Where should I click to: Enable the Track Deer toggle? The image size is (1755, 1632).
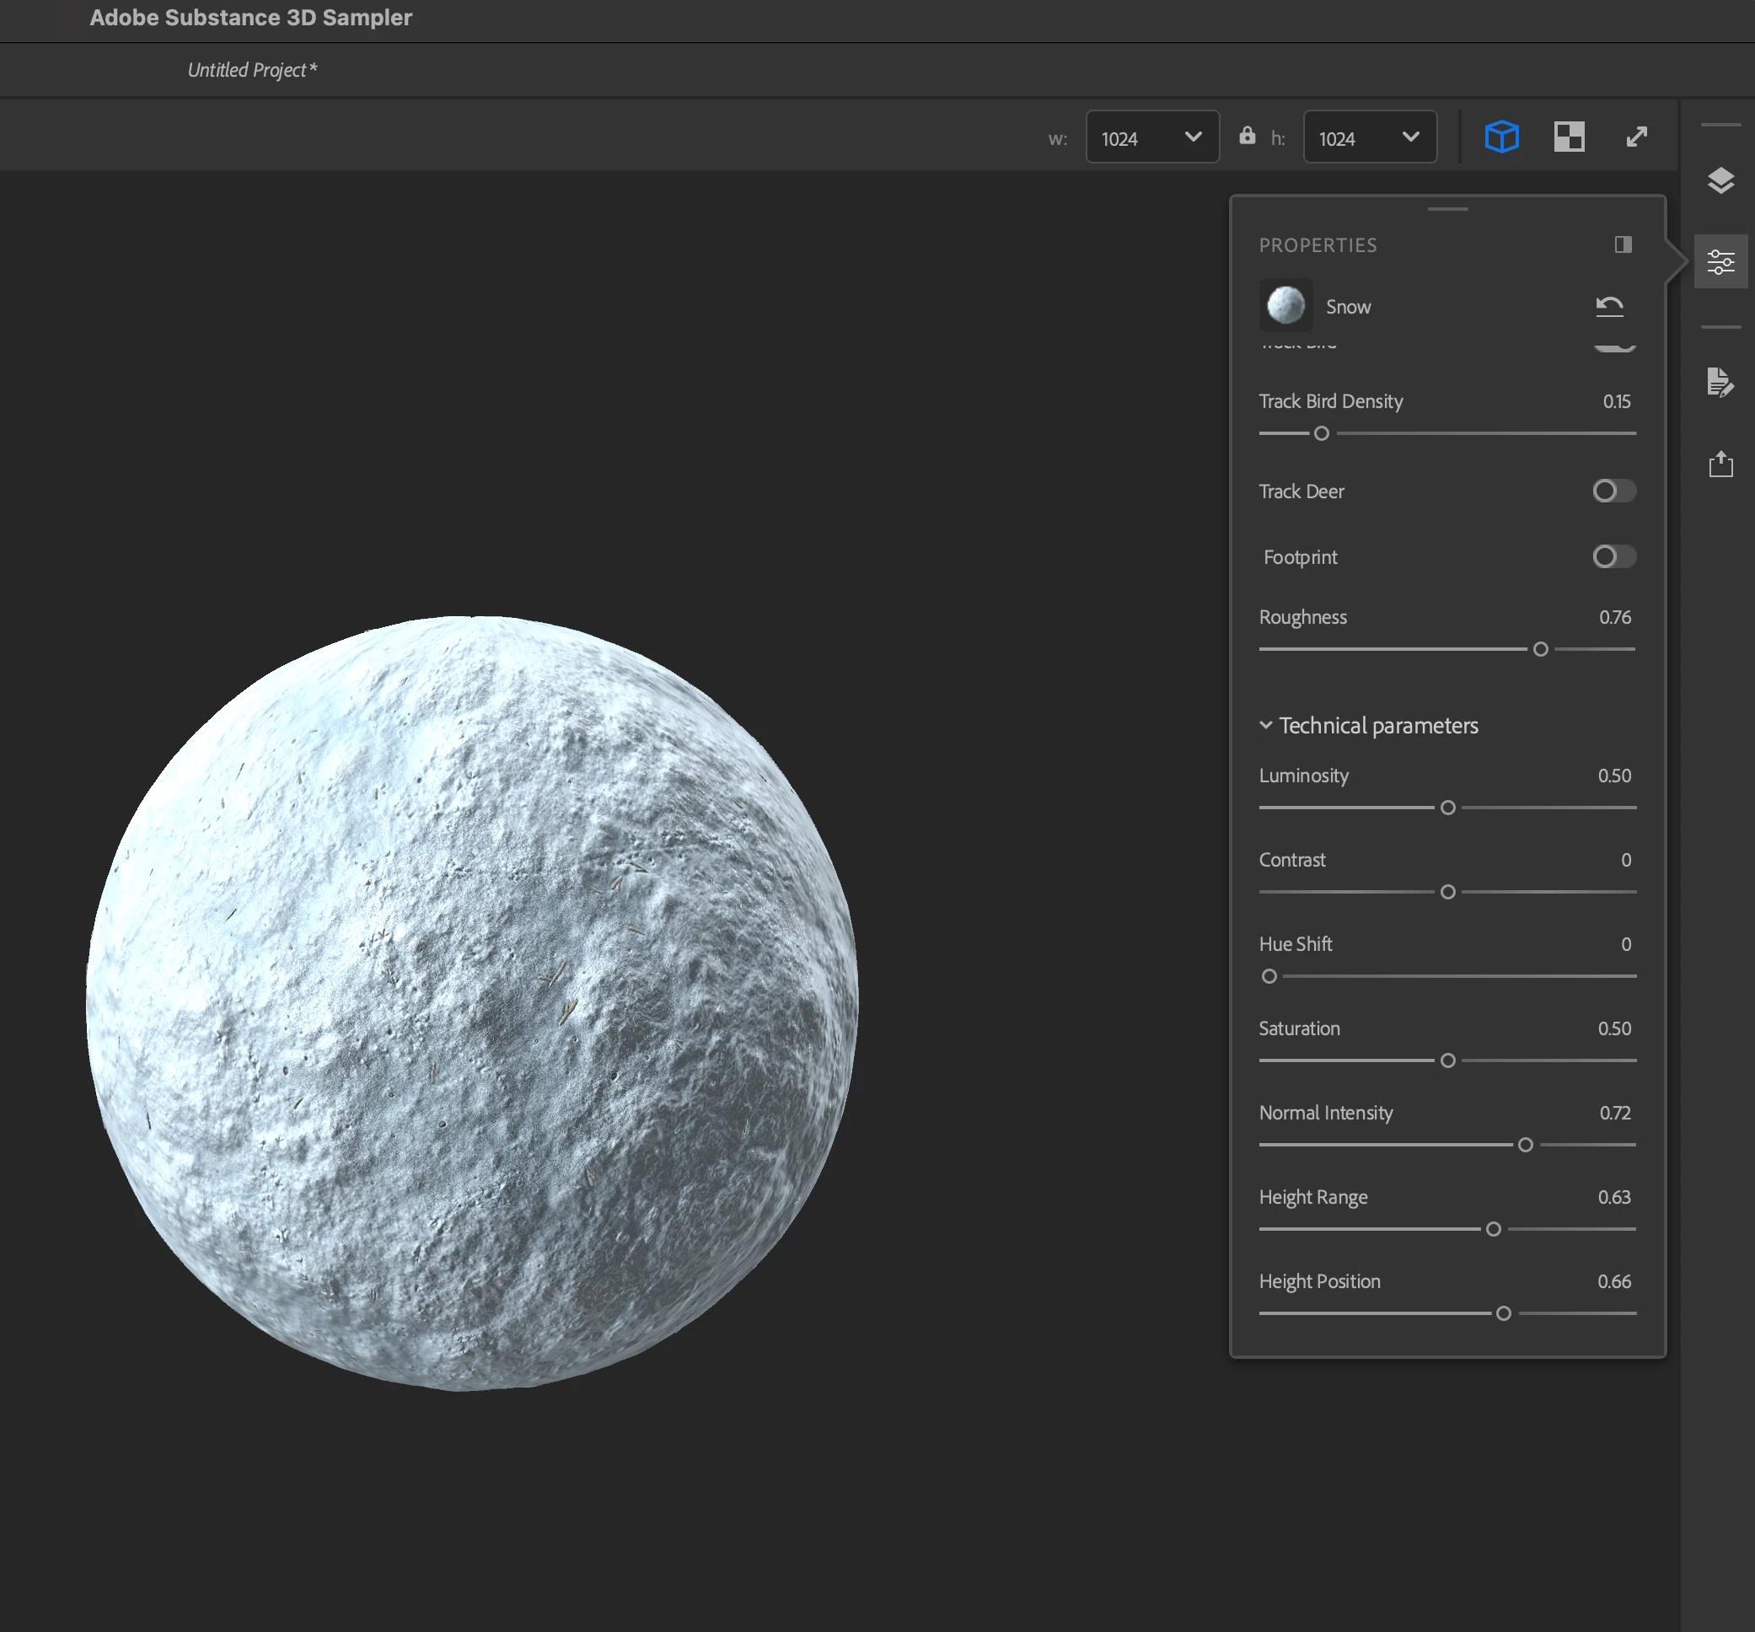1613,491
